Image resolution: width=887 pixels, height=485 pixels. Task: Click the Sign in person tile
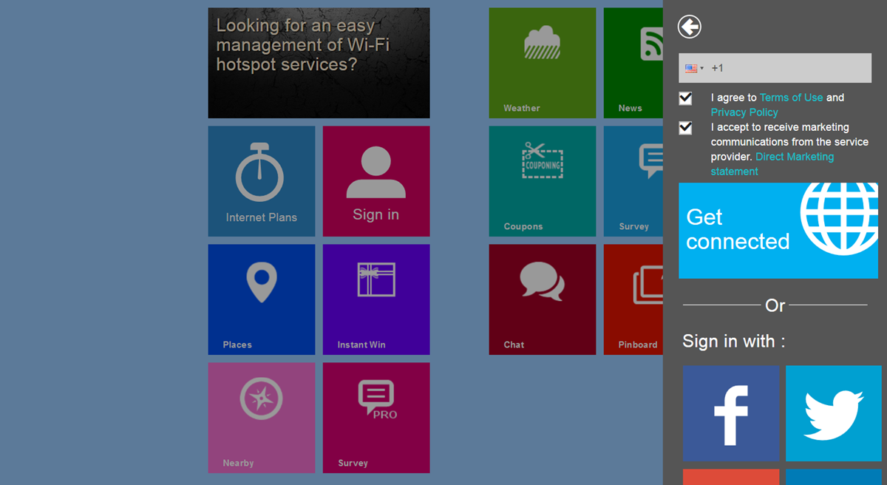point(376,181)
